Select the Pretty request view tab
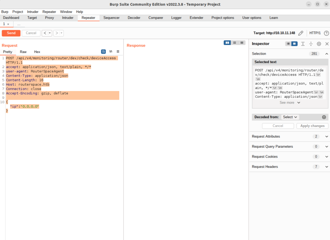 (8, 52)
